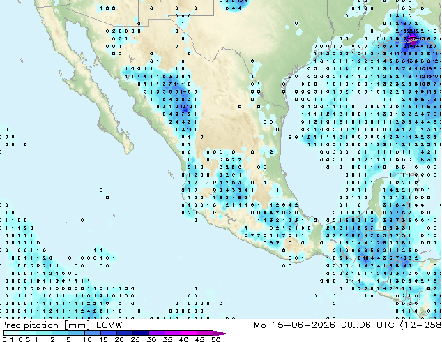Click the 'Precipitation' title text
This screenshot has height=342, width=442.
tap(29, 325)
